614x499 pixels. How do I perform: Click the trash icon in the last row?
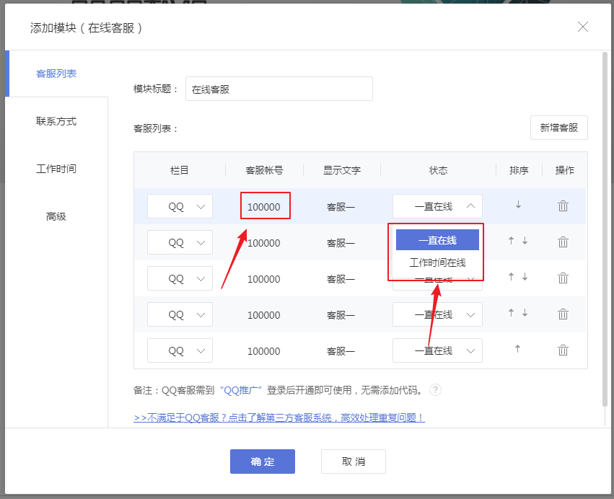563,350
